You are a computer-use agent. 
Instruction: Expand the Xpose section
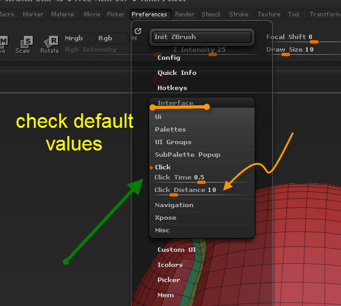click(x=202, y=218)
